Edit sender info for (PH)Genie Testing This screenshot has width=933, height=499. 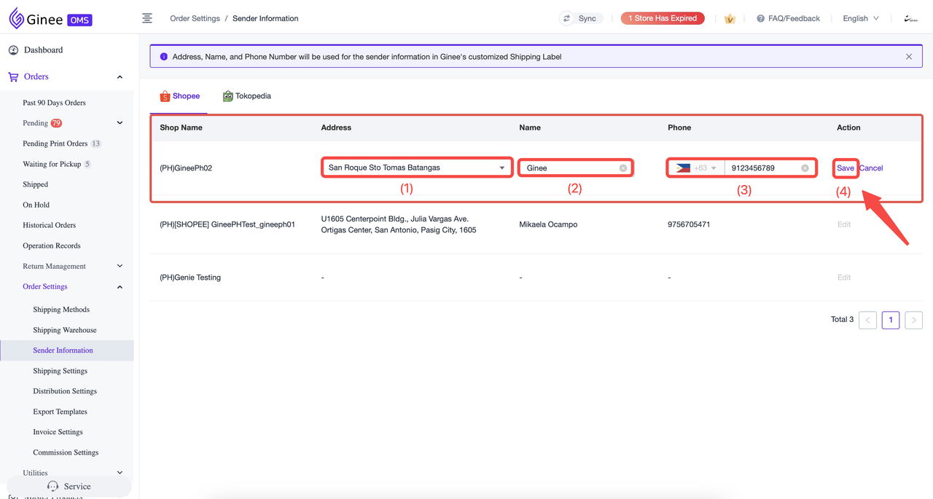click(843, 278)
